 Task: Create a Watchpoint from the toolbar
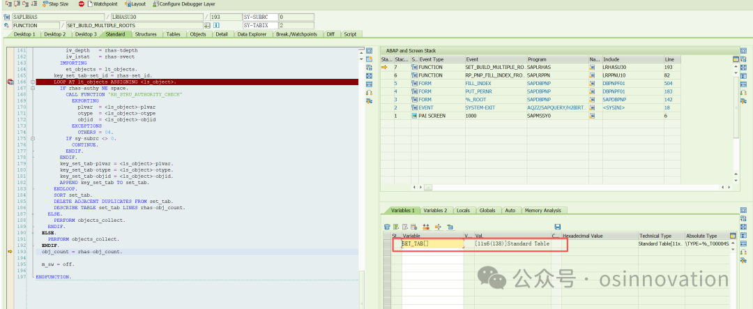[x=102, y=4]
